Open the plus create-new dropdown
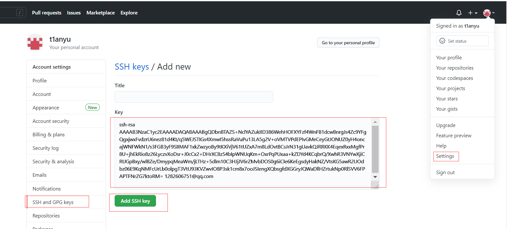Screen dimensions: 507x229 [472, 13]
